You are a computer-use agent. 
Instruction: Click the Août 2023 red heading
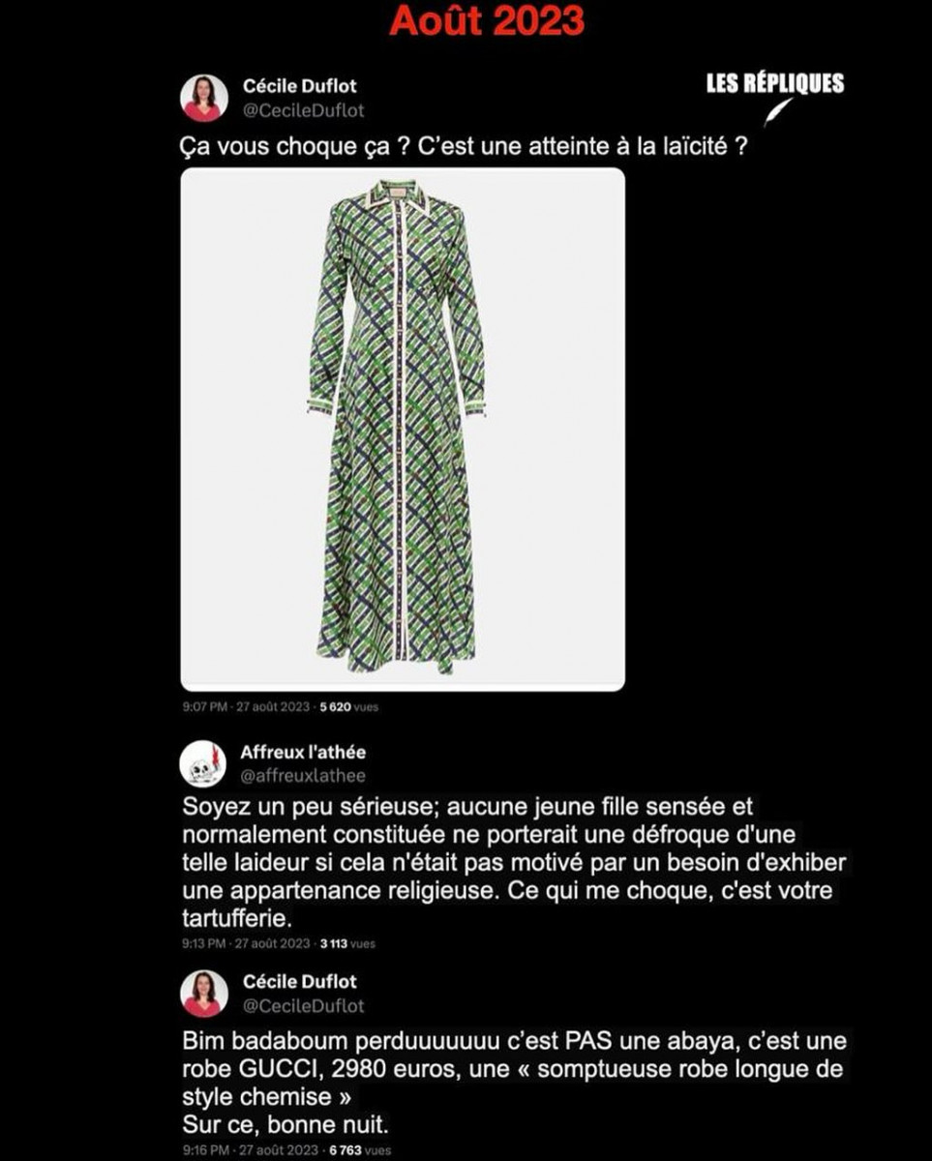tap(487, 20)
